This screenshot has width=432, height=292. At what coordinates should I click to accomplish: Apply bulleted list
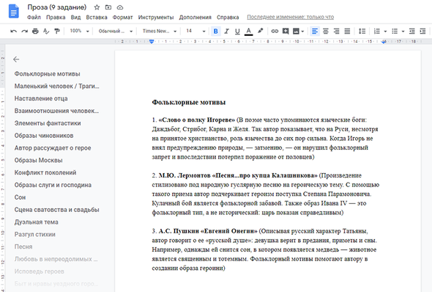(x=395, y=32)
